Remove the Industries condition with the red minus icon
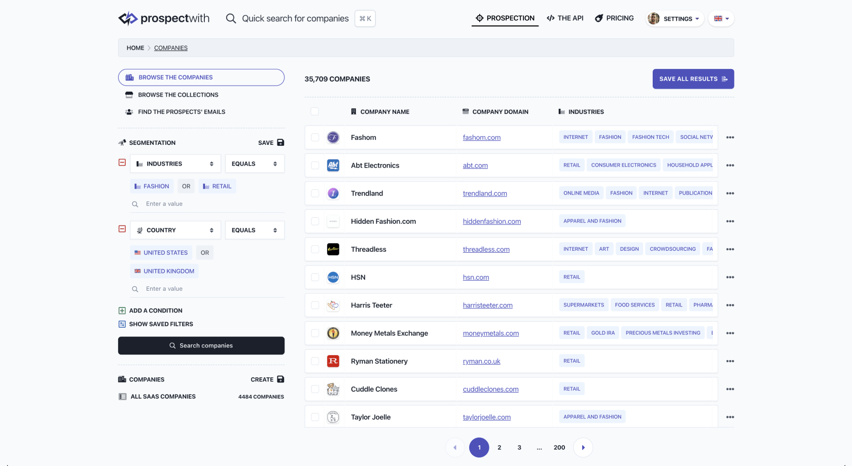Image resolution: width=852 pixels, height=466 pixels. 122,163
